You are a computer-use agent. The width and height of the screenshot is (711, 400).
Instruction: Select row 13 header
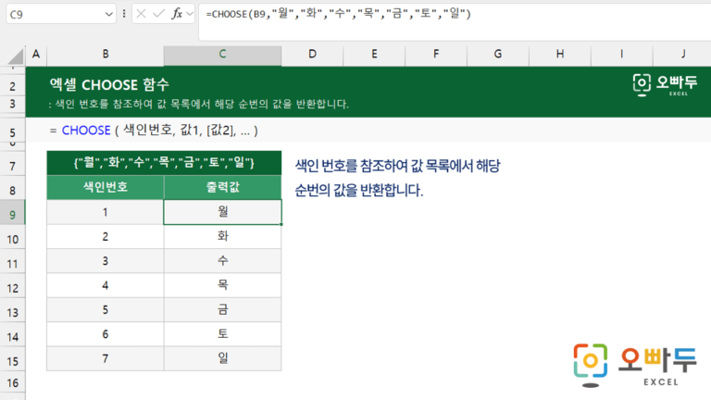pyautogui.click(x=13, y=312)
